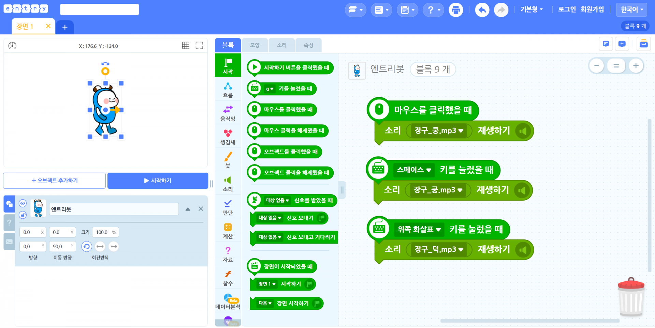
Task: Toggle lock on 엔트리봇 object
Action: [23, 215]
